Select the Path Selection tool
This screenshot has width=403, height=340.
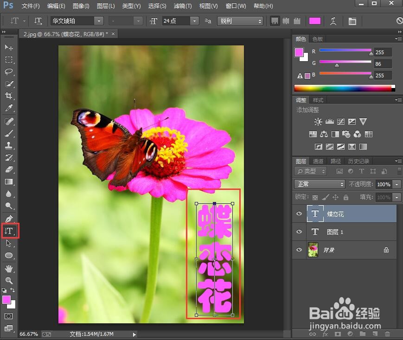click(x=9, y=243)
